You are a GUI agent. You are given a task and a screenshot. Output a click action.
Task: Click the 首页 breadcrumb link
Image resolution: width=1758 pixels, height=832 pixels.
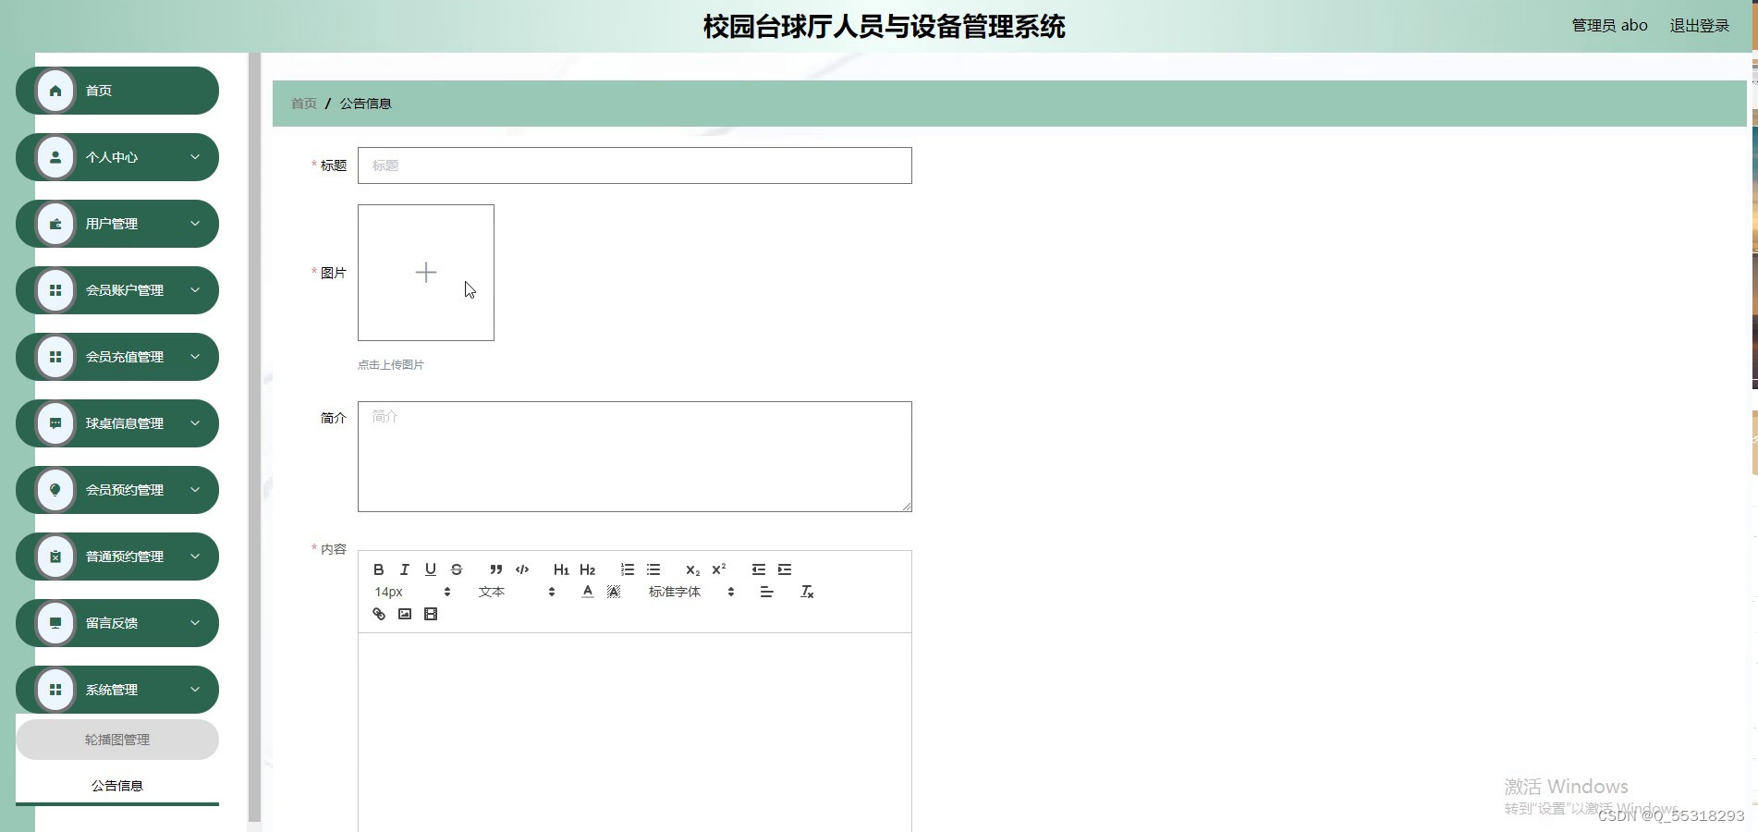click(303, 103)
